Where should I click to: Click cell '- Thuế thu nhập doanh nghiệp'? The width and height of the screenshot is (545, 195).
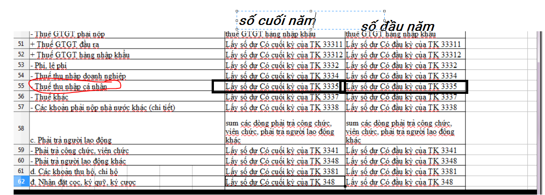(127, 75)
